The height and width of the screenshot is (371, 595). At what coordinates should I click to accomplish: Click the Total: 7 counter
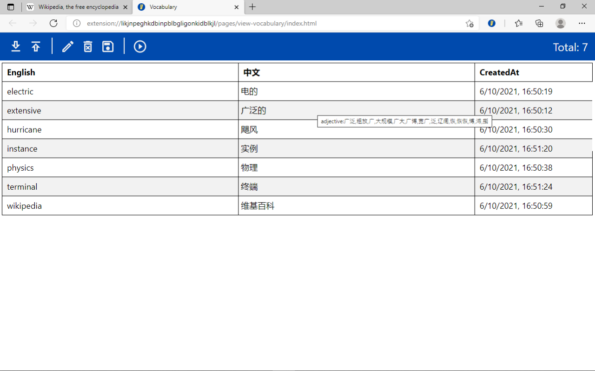(570, 47)
